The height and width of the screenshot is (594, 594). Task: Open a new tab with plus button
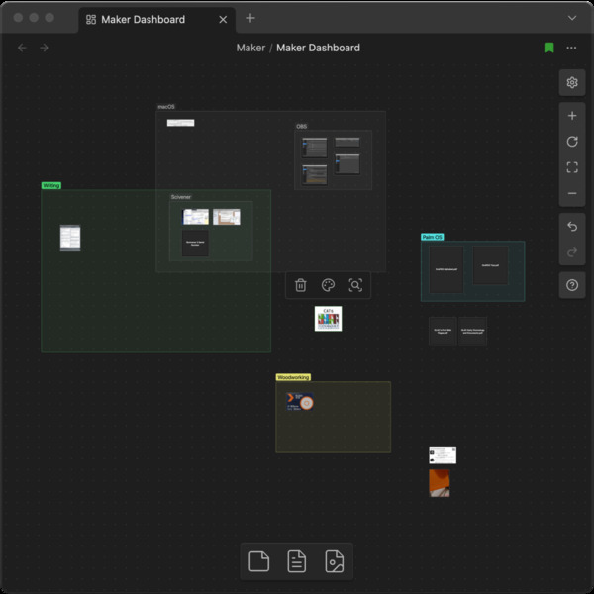[250, 18]
